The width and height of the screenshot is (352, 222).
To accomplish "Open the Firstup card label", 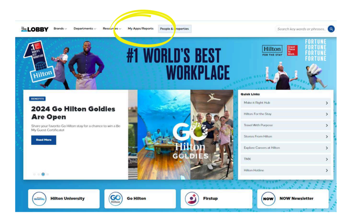I will pos(210,198).
